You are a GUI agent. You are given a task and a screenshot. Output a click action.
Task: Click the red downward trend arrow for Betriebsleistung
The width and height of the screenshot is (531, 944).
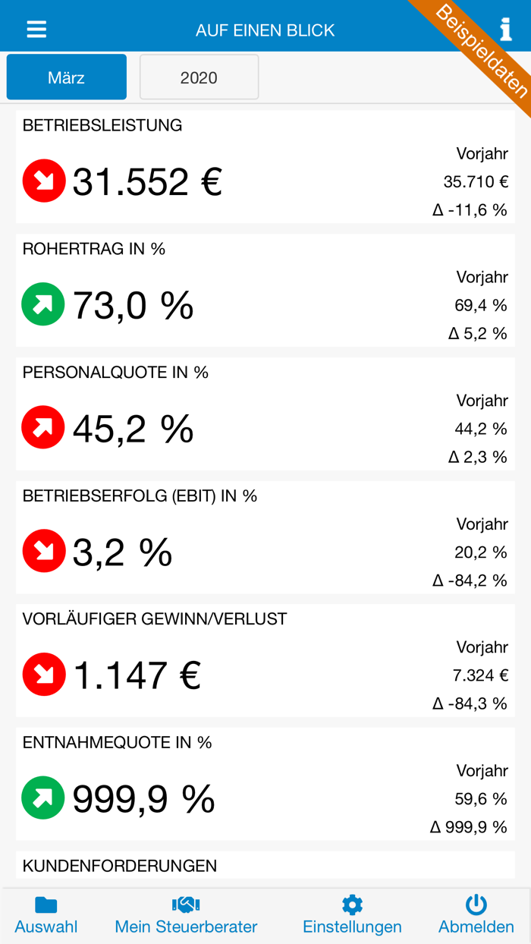(43, 181)
